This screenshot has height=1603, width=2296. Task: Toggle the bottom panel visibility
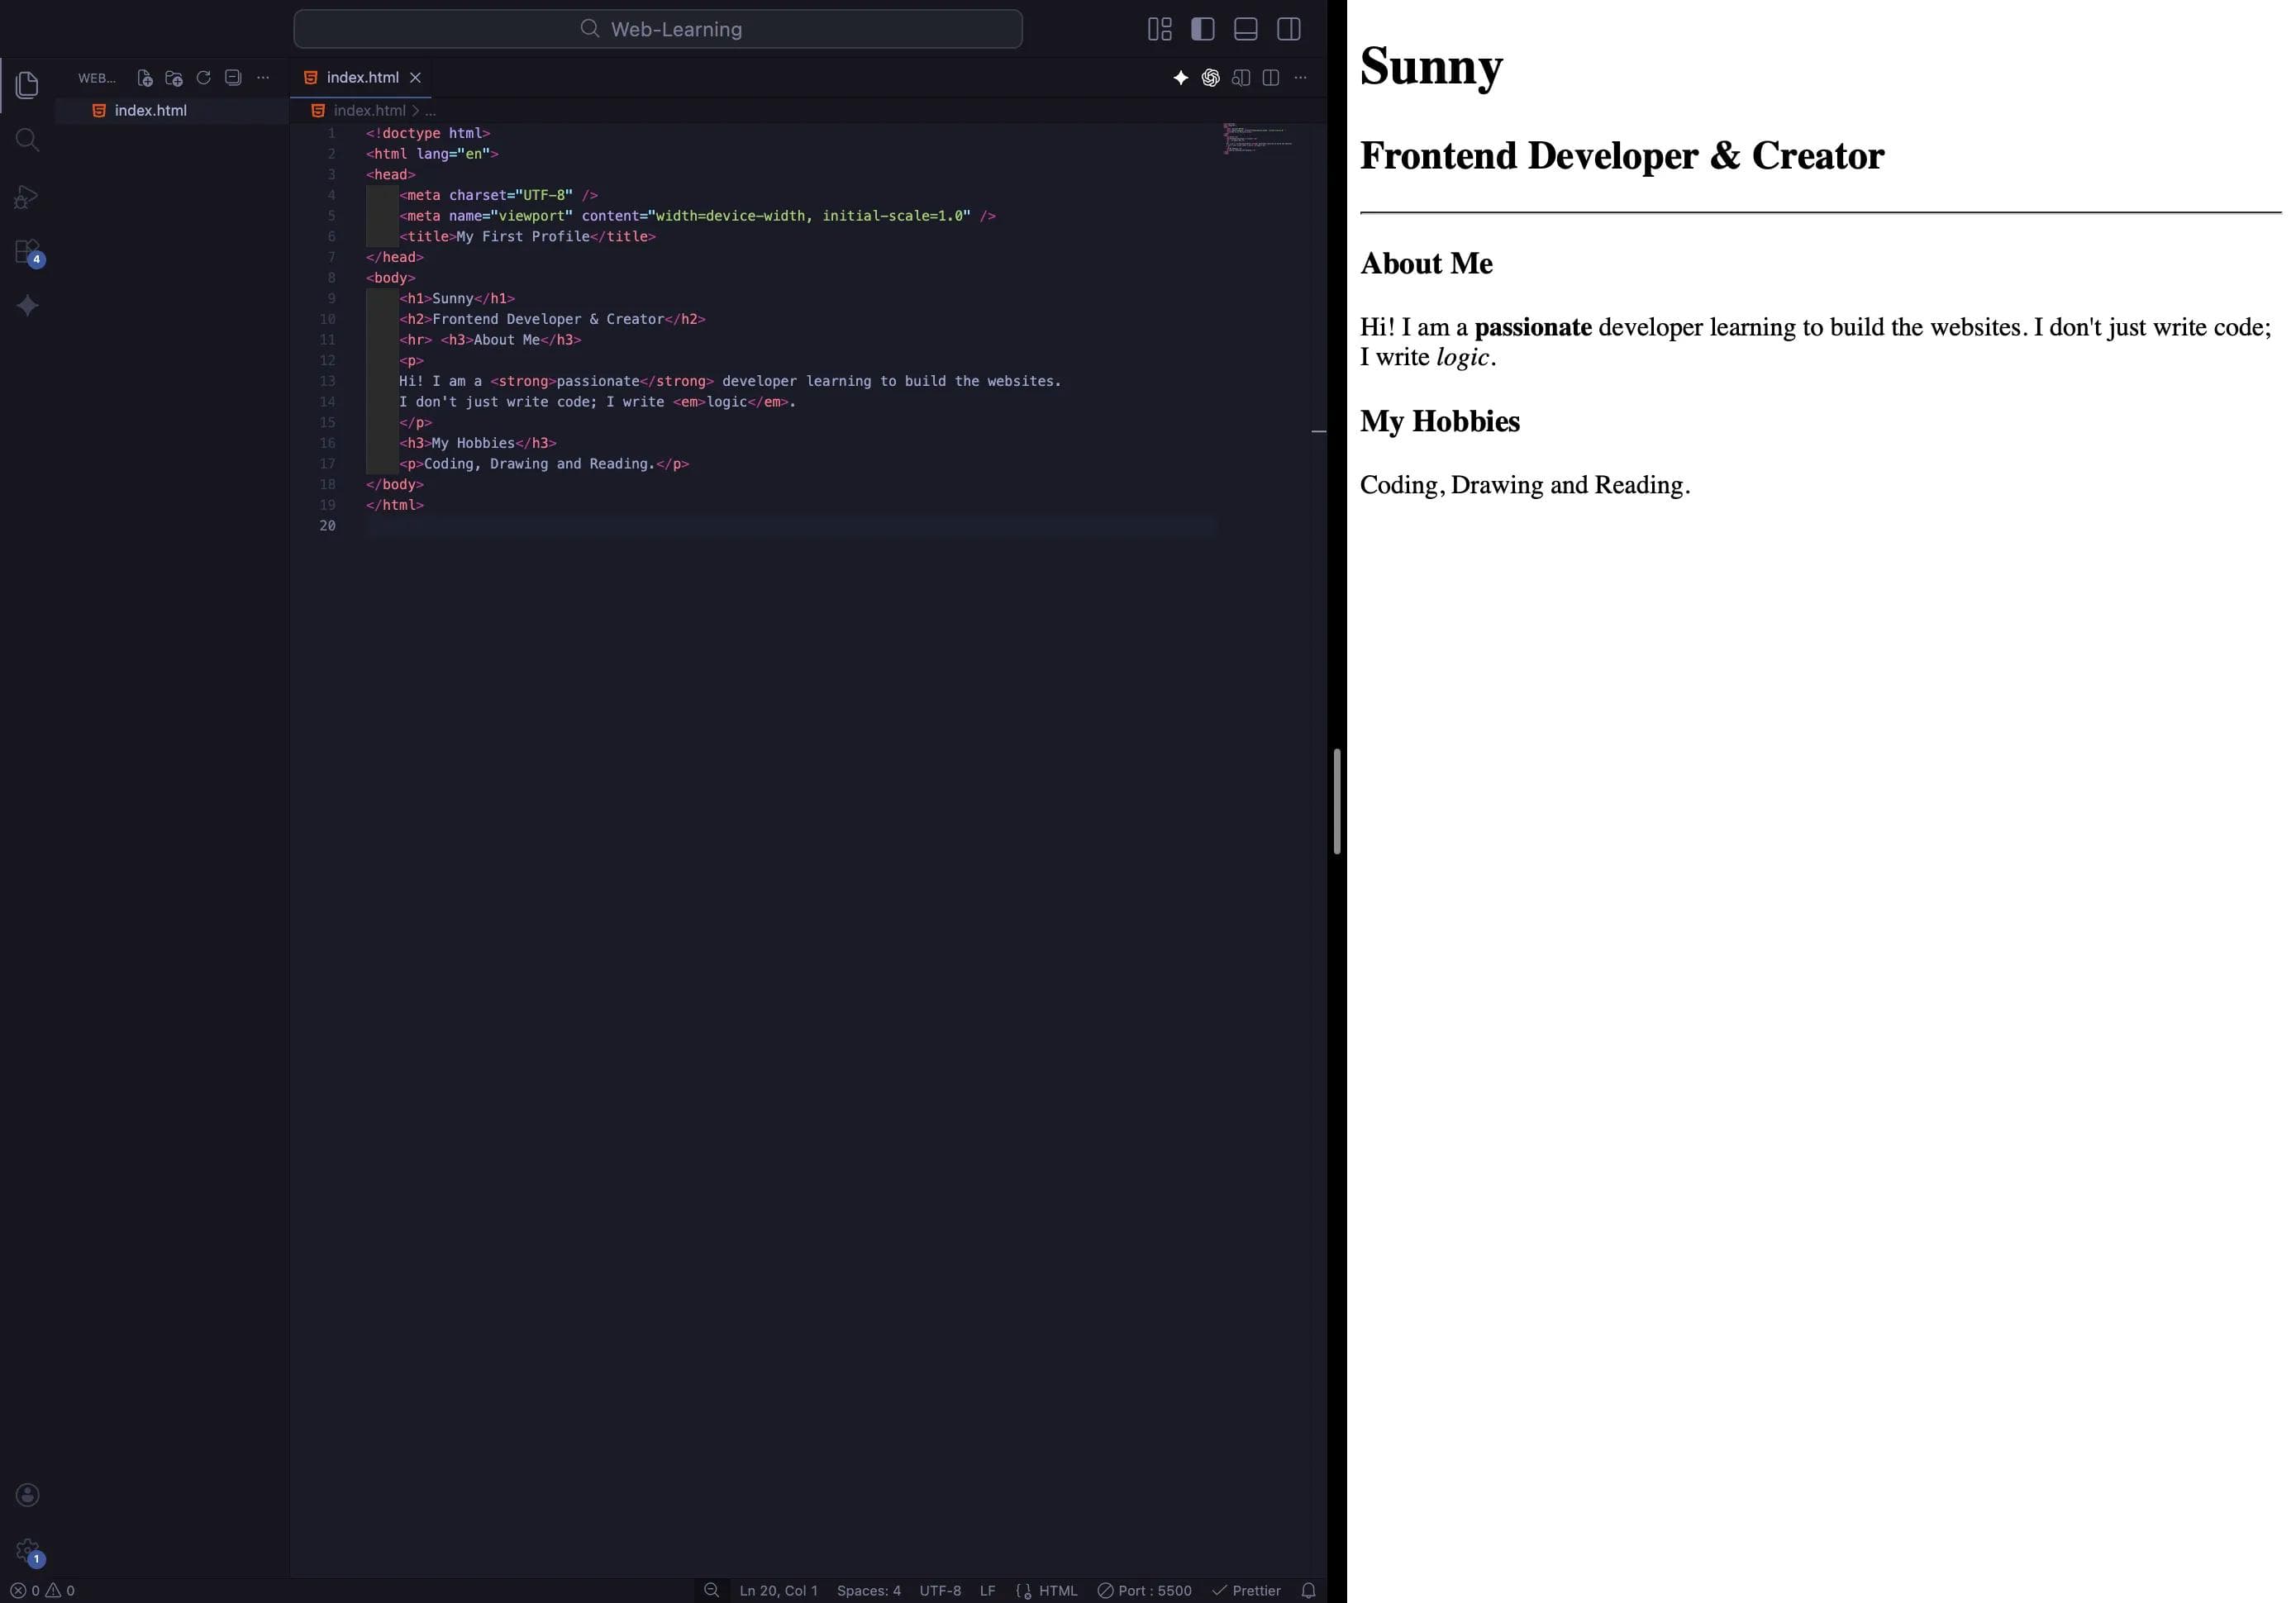[1245, 29]
